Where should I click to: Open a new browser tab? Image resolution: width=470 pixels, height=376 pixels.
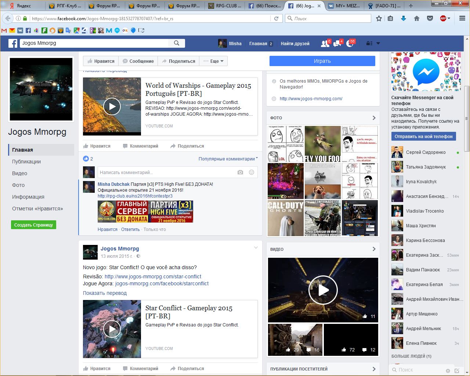click(411, 6)
